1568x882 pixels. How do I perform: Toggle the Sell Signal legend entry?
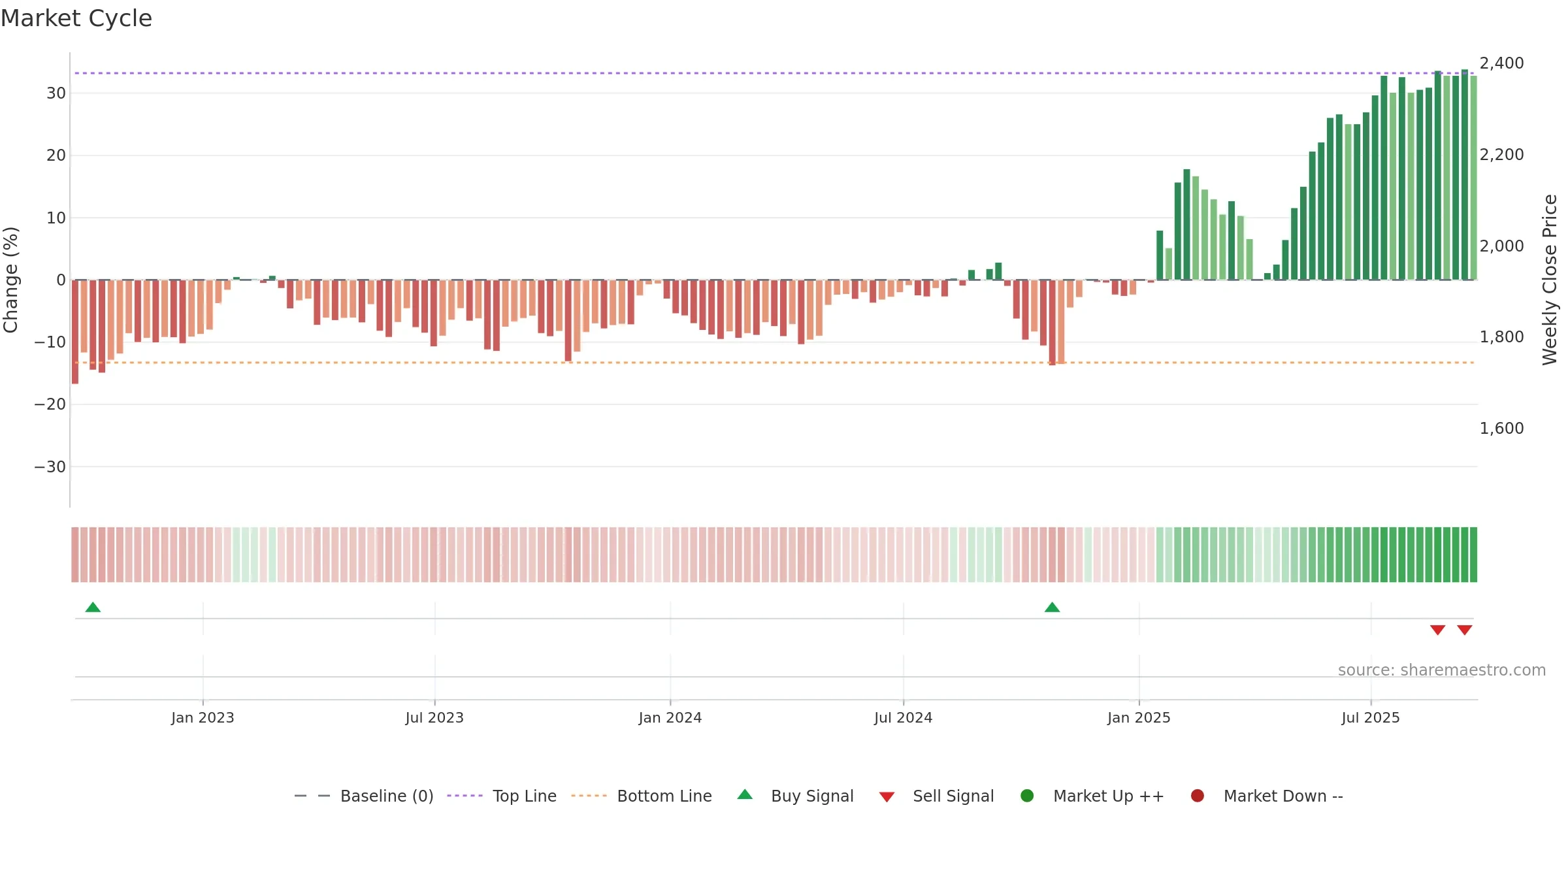click(936, 796)
